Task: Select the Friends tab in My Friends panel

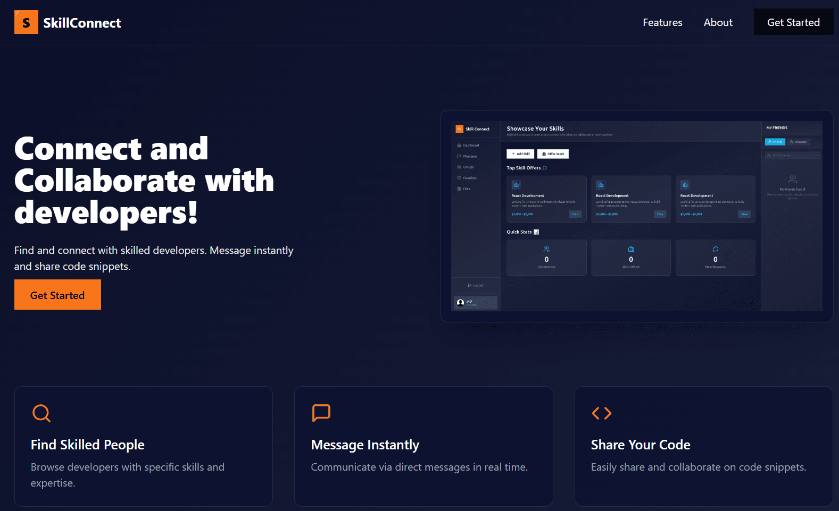Action: pyautogui.click(x=775, y=142)
